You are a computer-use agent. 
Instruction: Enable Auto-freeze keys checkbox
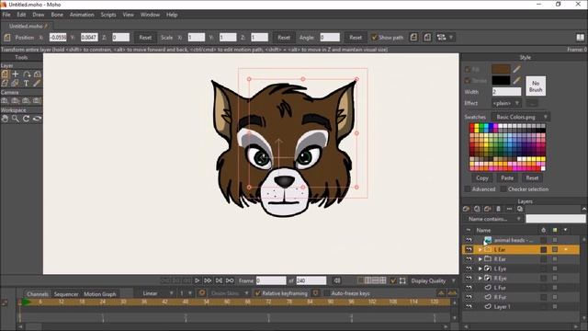pos(327,293)
